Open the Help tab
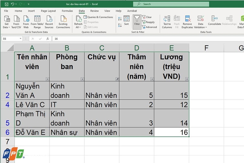Image resolution: width=244 pixels, height=163 pixels. (118, 11)
